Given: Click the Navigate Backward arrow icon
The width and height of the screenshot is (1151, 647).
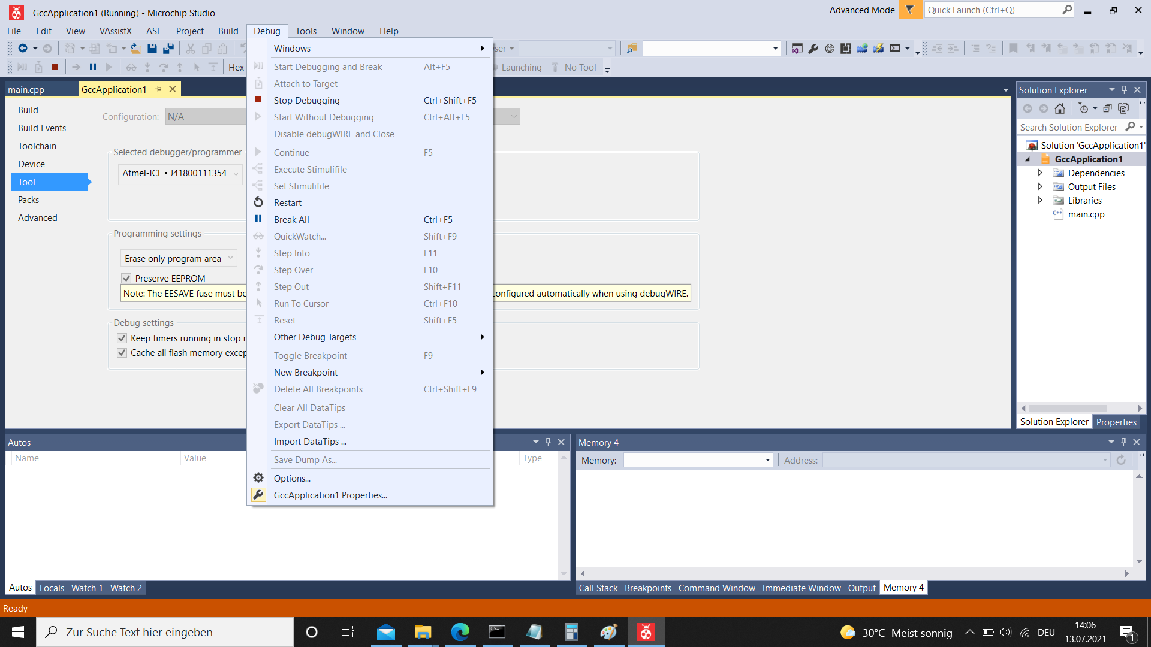Looking at the screenshot, I should click(23, 49).
